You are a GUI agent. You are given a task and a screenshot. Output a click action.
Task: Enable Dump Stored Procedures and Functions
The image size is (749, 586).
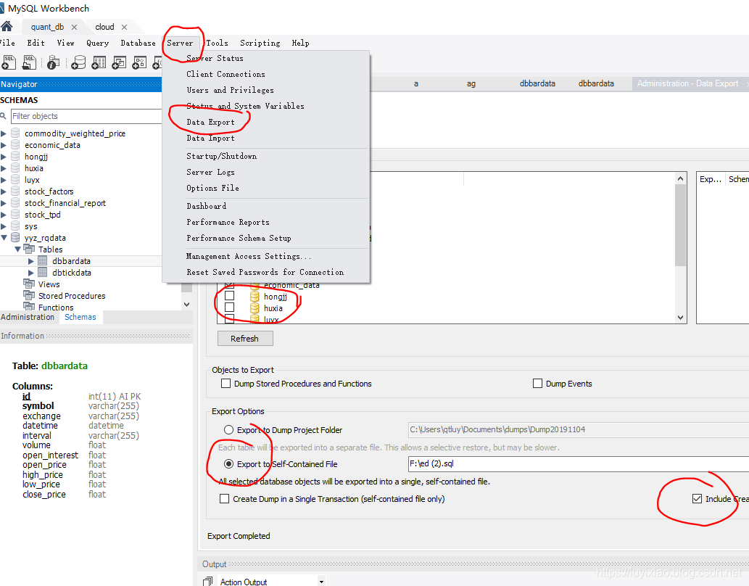tap(226, 384)
